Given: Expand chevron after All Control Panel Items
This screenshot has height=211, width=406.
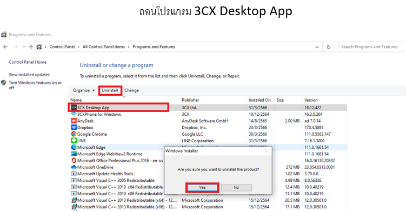Looking at the screenshot, I should click(129, 47).
